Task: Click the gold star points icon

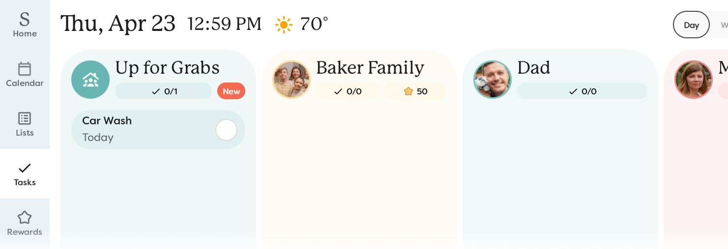Action: coord(408,91)
